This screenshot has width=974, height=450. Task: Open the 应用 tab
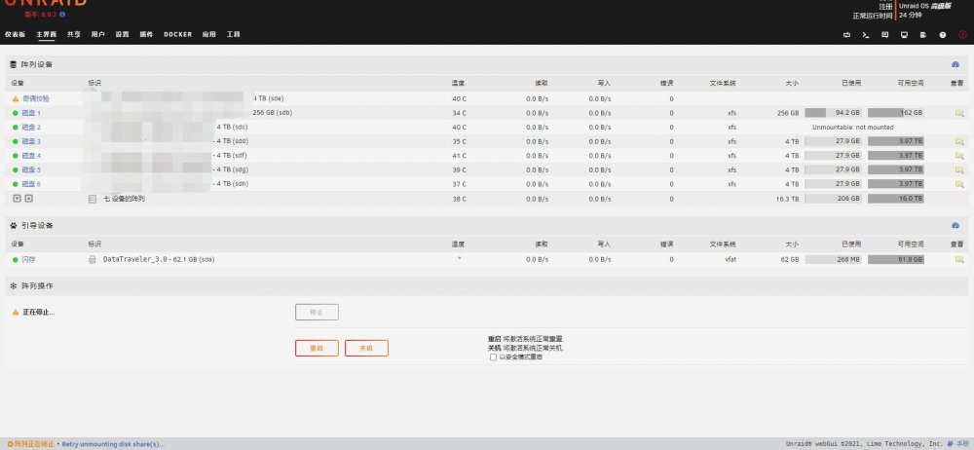coord(208,35)
